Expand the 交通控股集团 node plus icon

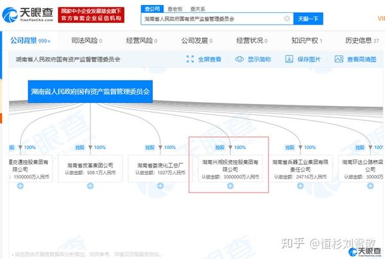coord(21,186)
